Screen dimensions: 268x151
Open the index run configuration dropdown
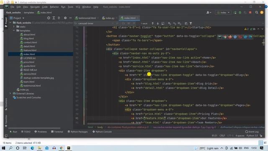point(223,13)
